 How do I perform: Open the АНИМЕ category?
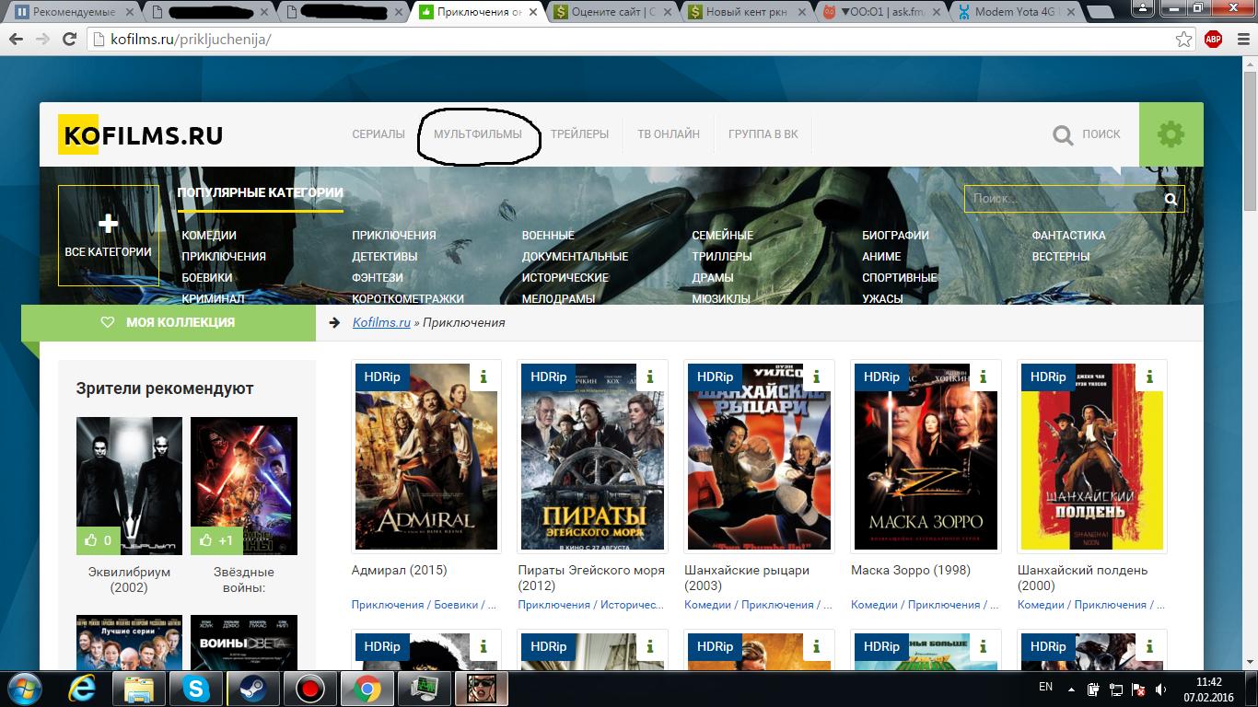tap(881, 257)
